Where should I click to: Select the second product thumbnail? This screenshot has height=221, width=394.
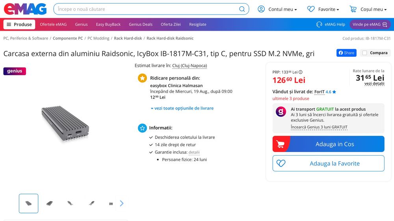pos(50,203)
